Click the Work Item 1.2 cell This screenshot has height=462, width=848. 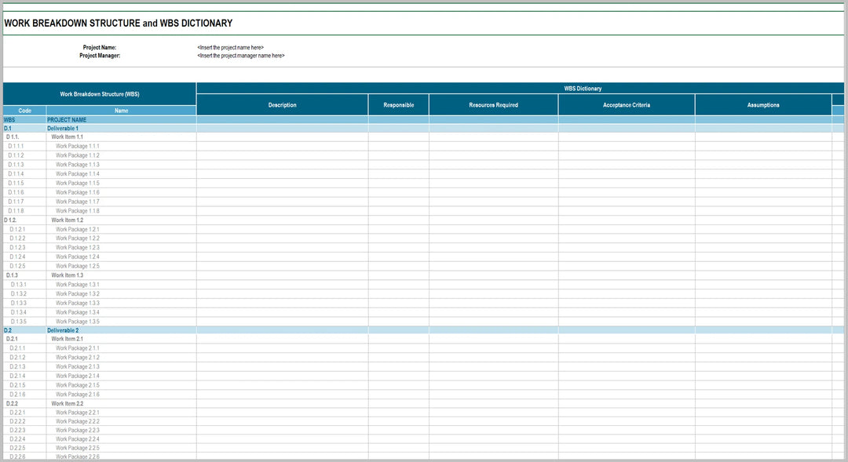67,220
